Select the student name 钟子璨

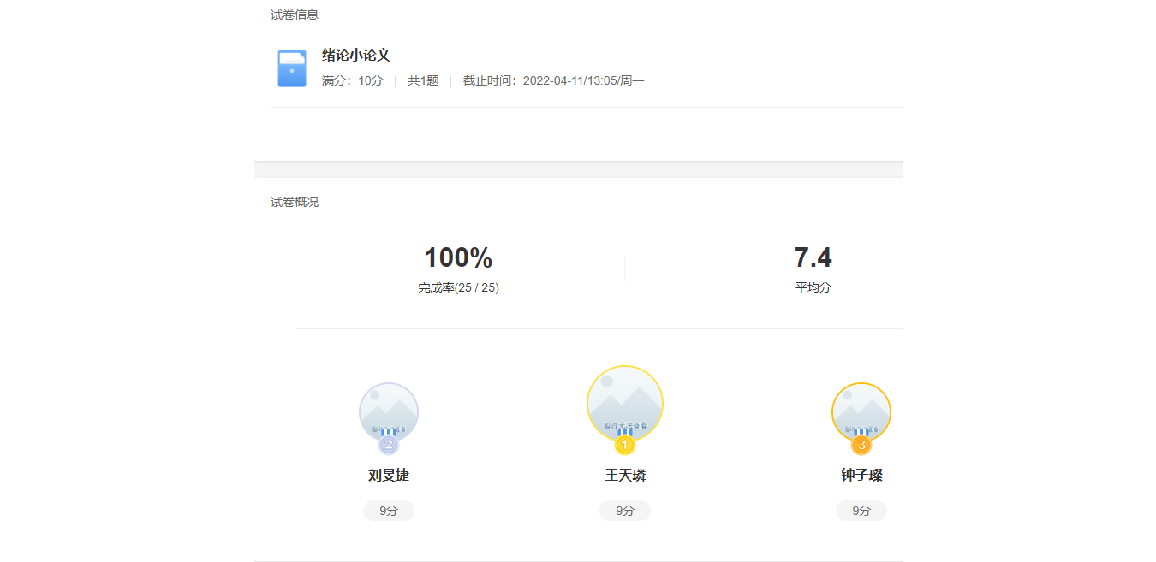tap(861, 476)
